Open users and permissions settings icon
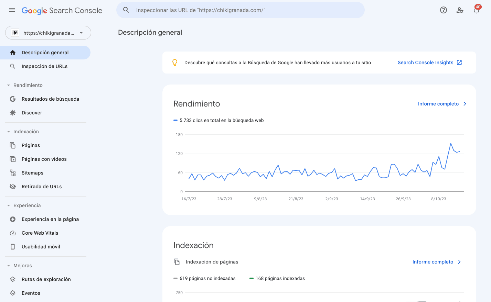The image size is (491, 302). coord(460,10)
